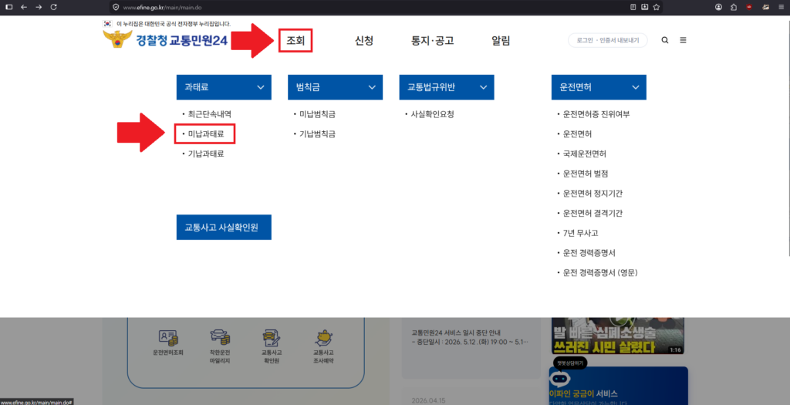Open the browser sidebar panel icon
790x405 pixels.
point(8,7)
